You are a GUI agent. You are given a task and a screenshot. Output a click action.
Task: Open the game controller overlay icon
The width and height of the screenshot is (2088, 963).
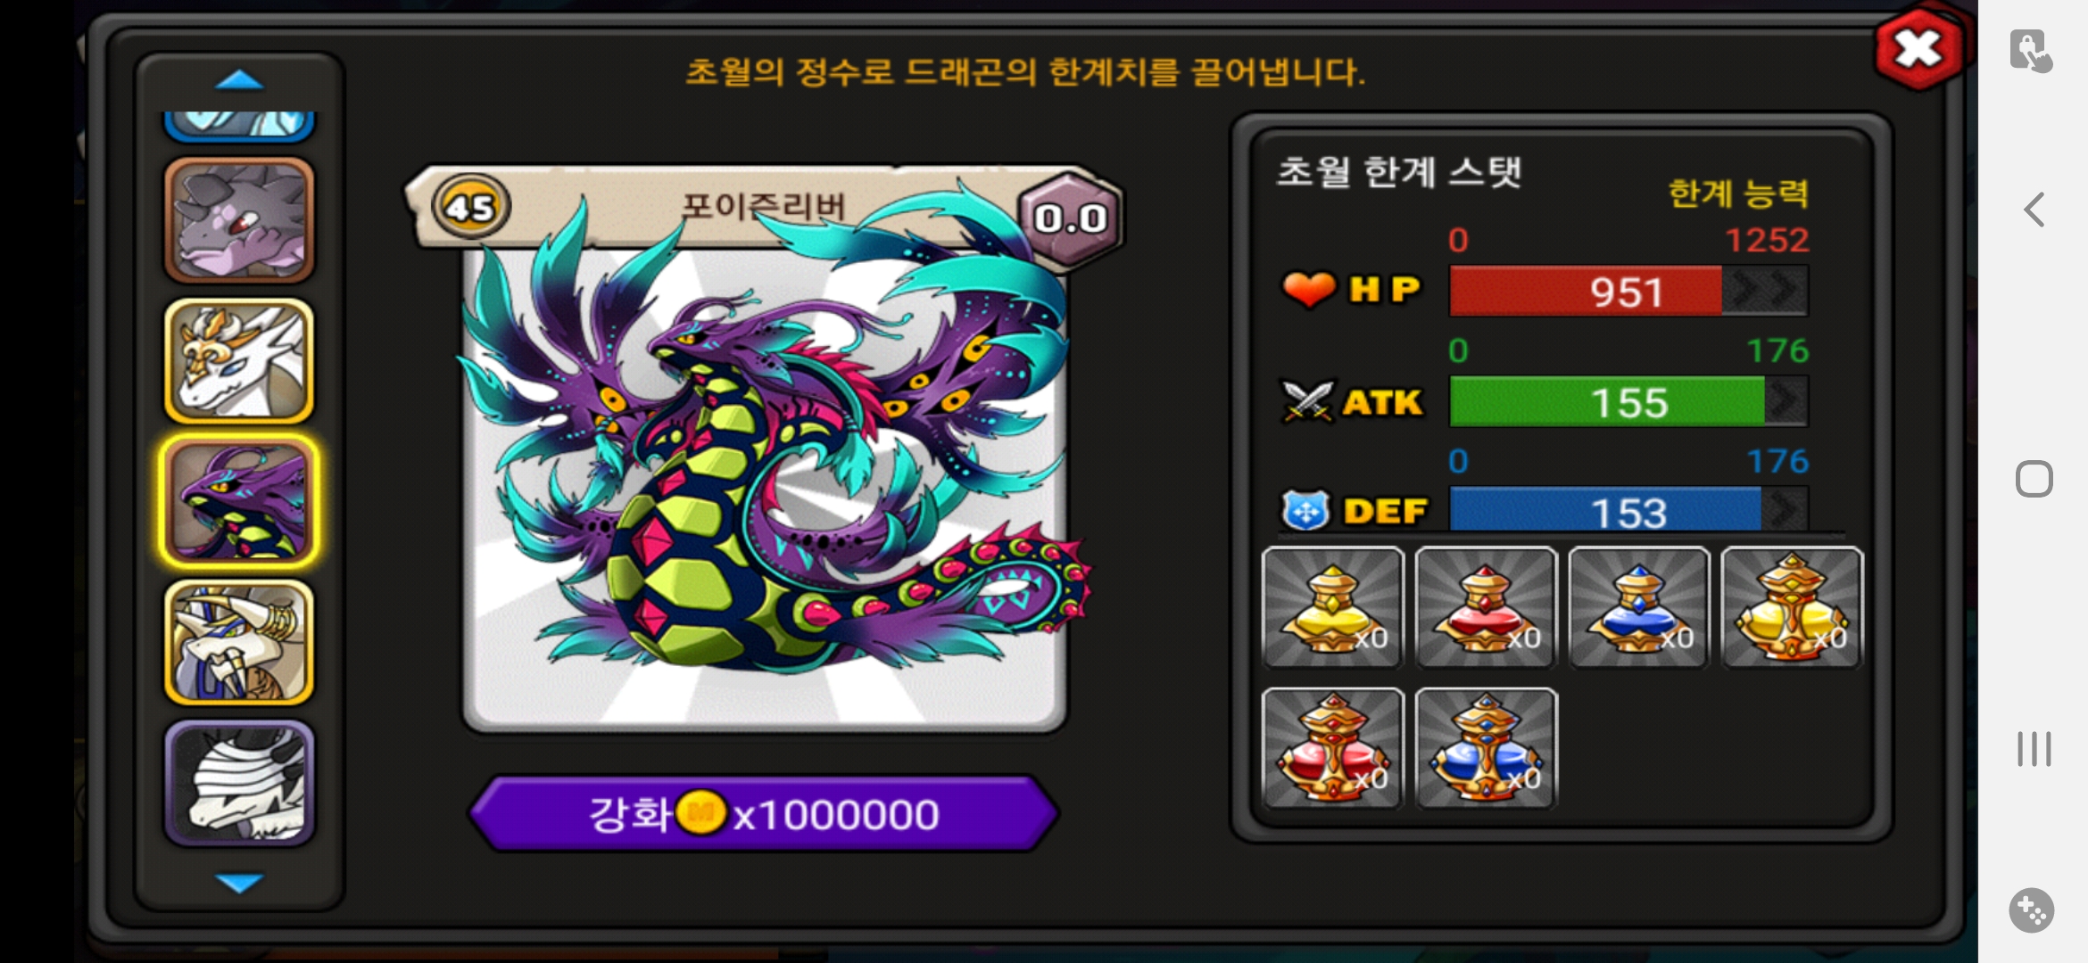click(x=2032, y=910)
